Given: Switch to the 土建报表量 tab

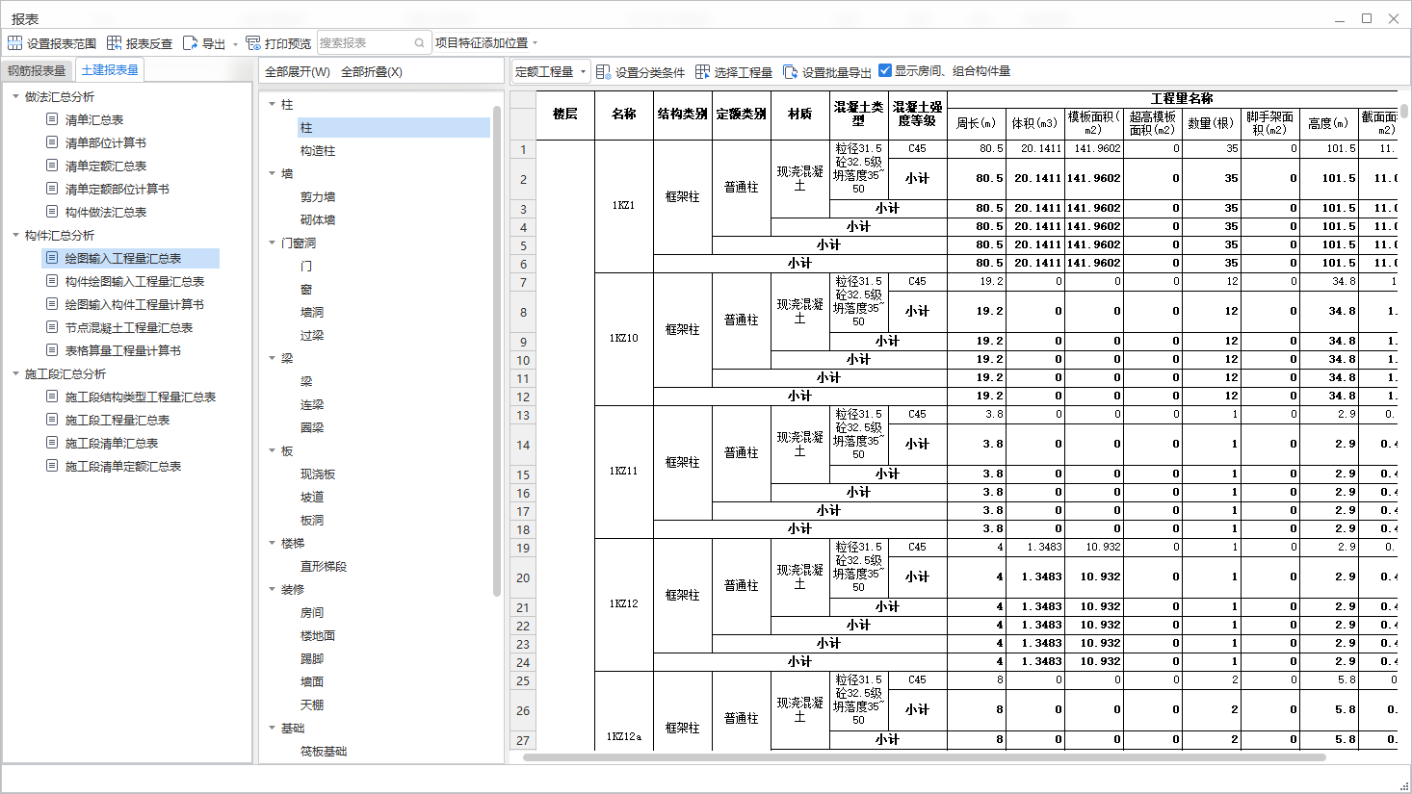Looking at the screenshot, I should point(110,69).
